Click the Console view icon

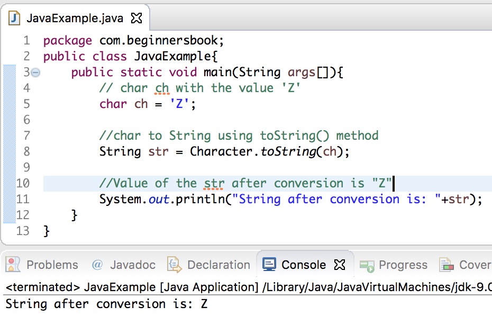tap(270, 265)
